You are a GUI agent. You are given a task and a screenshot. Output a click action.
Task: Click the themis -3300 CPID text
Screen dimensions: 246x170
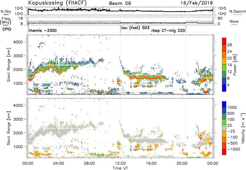point(43,30)
